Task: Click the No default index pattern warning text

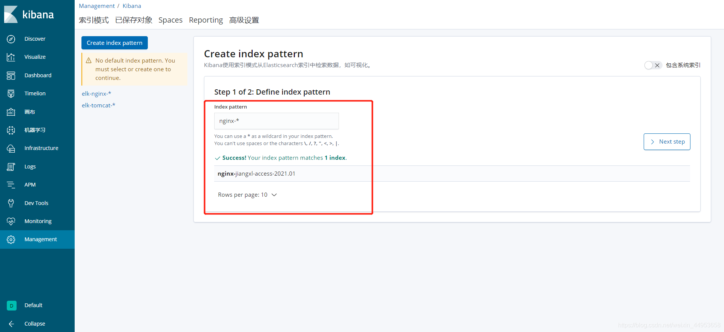Action: 135,69
